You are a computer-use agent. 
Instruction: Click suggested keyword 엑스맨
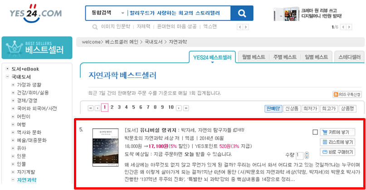coord(210,27)
